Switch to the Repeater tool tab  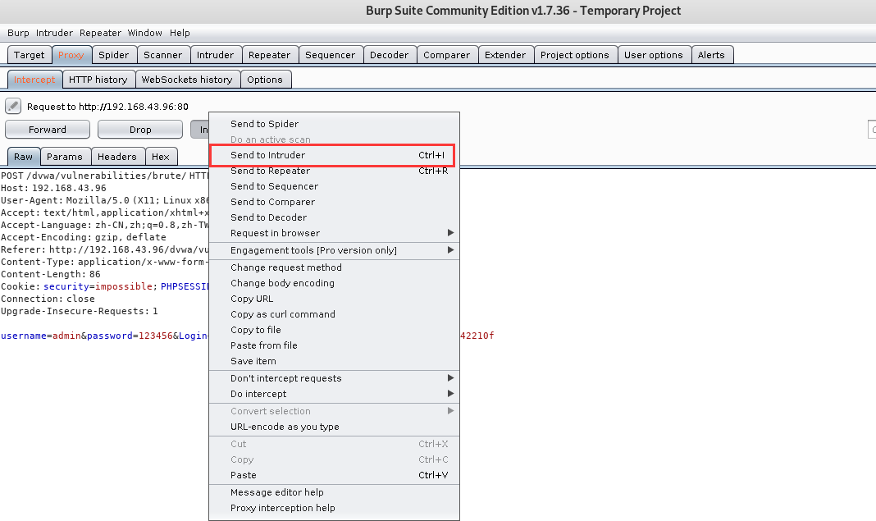tap(269, 55)
